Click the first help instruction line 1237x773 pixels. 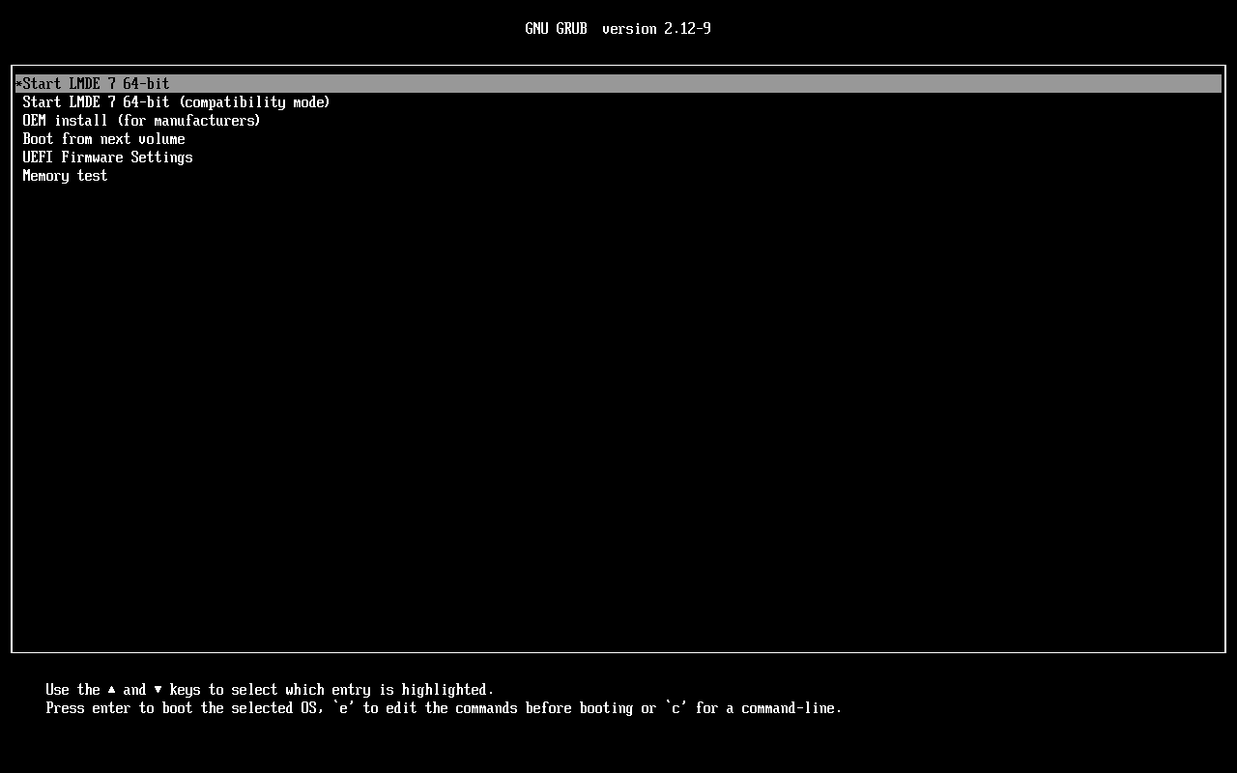(270, 689)
